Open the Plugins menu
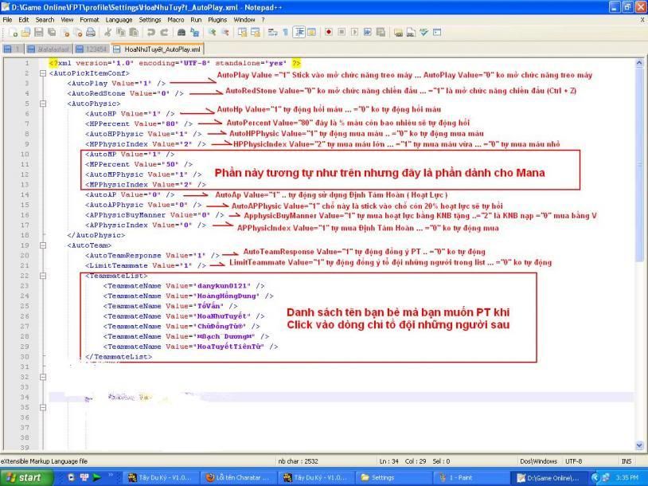This screenshot has height=486, width=648. click(x=217, y=19)
